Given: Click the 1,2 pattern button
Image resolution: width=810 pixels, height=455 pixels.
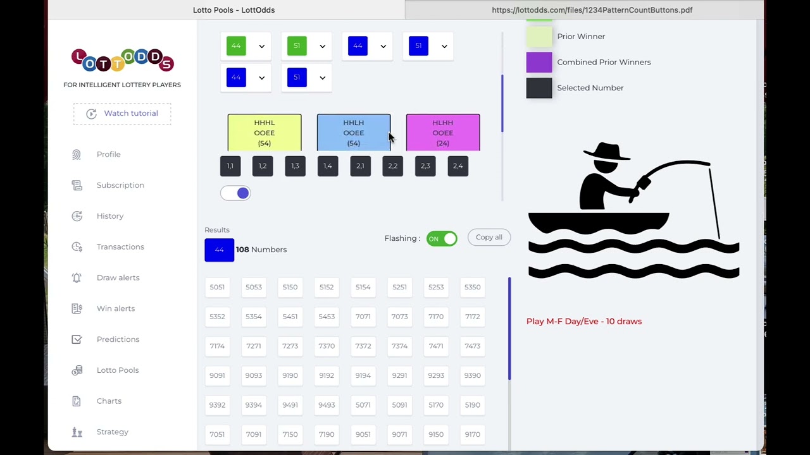Looking at the screenshot, I should 263,166.
